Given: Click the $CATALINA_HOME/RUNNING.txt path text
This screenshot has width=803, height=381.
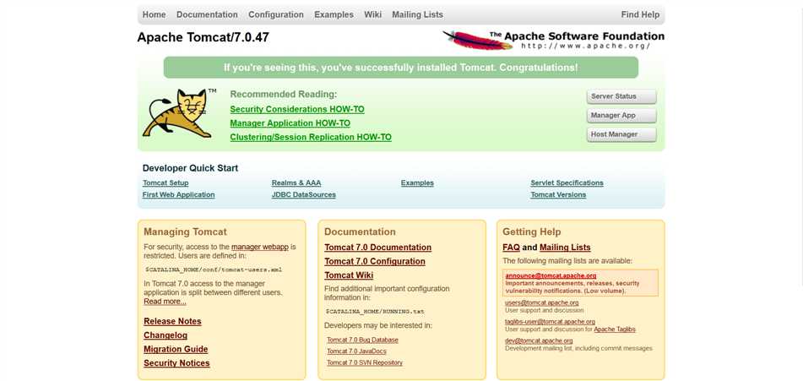Looking at the screenshot, I should tap(375, 312).
